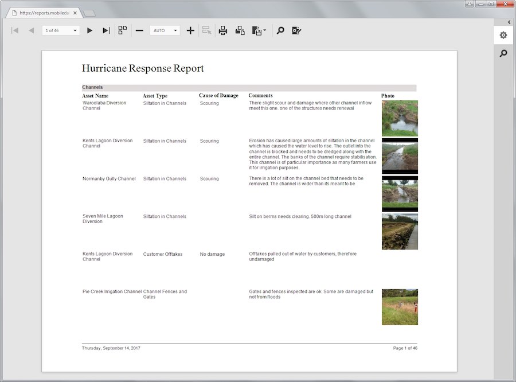Click 'Scouring' in Normanby Gully row
This screenshot has height=382, width=516.
coord(209,178)
